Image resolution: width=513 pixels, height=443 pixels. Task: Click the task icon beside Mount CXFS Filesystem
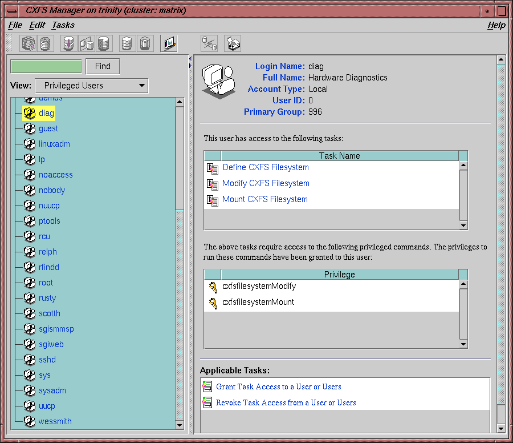coord(213,200)
